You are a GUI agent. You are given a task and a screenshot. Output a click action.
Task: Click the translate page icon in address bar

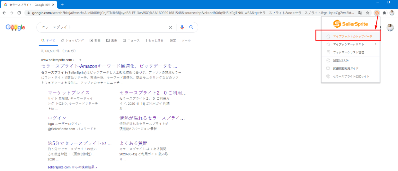coord(360,13)
